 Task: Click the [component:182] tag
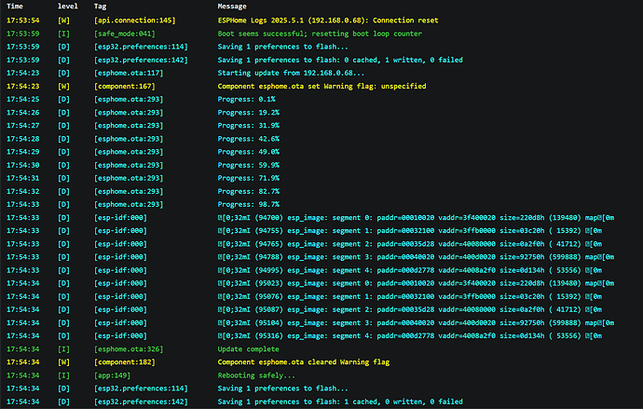[x=125, y=362]
